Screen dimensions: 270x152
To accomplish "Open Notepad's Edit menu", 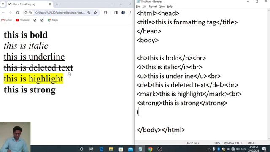I will [x=144, y=7].
